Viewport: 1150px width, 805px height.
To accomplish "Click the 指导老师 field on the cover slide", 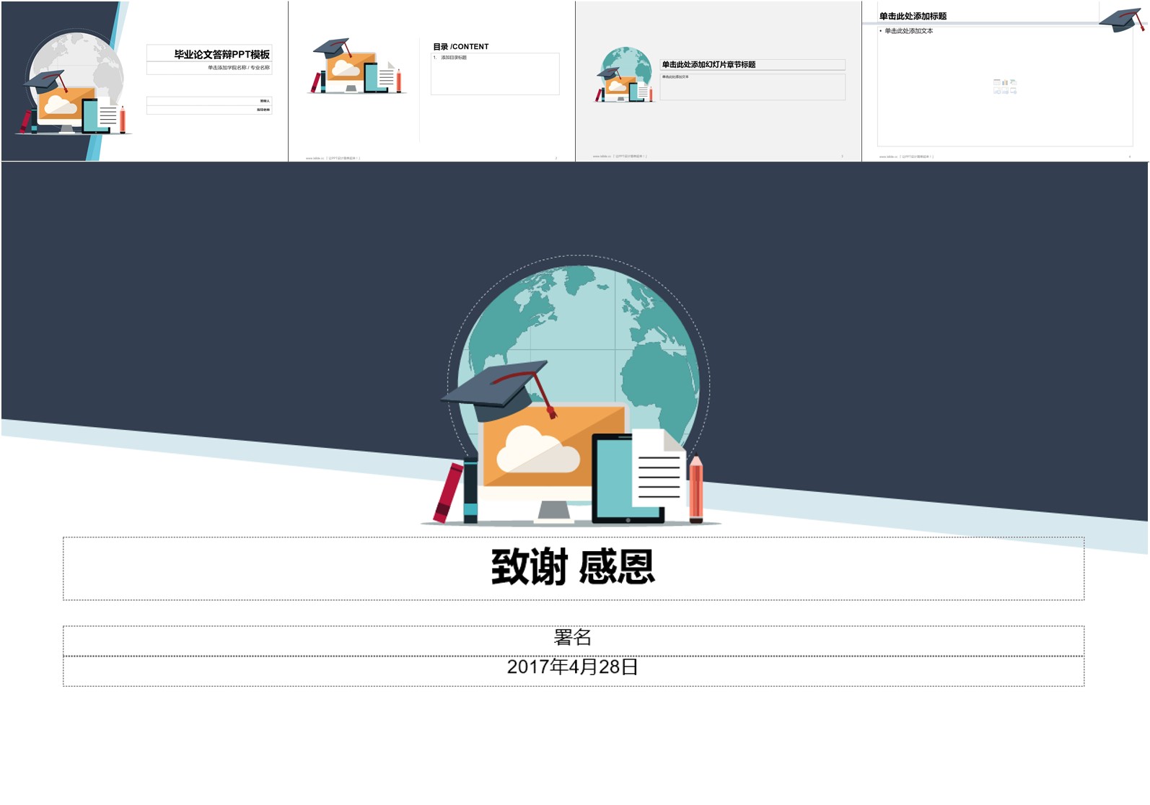I will [x=209, y=110].
